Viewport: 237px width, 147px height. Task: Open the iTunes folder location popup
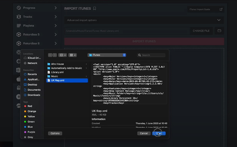107,55
